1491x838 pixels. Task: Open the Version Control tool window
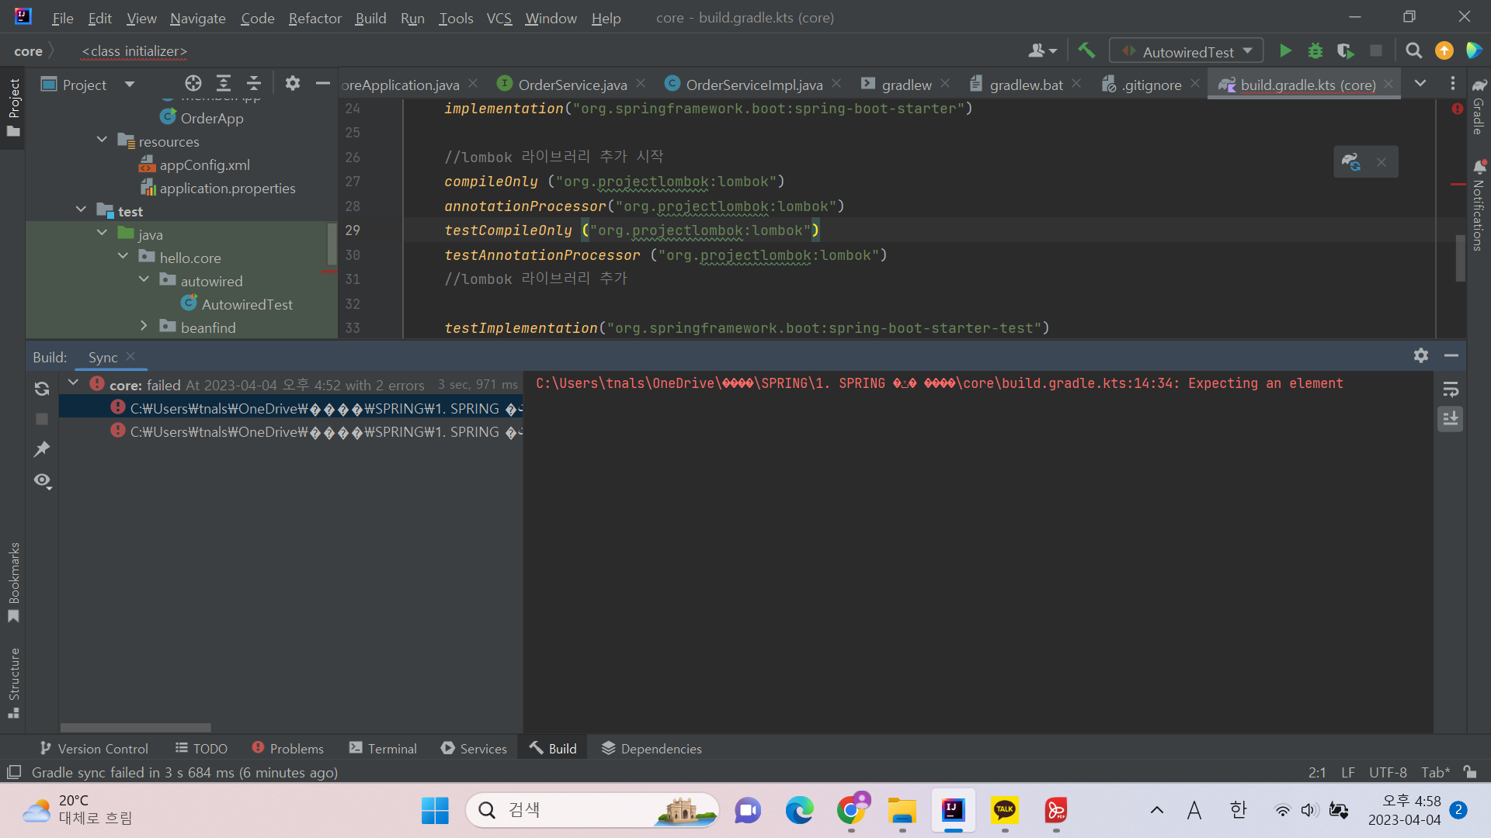coord(94,748)
